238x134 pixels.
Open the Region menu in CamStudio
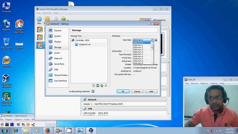9,119
